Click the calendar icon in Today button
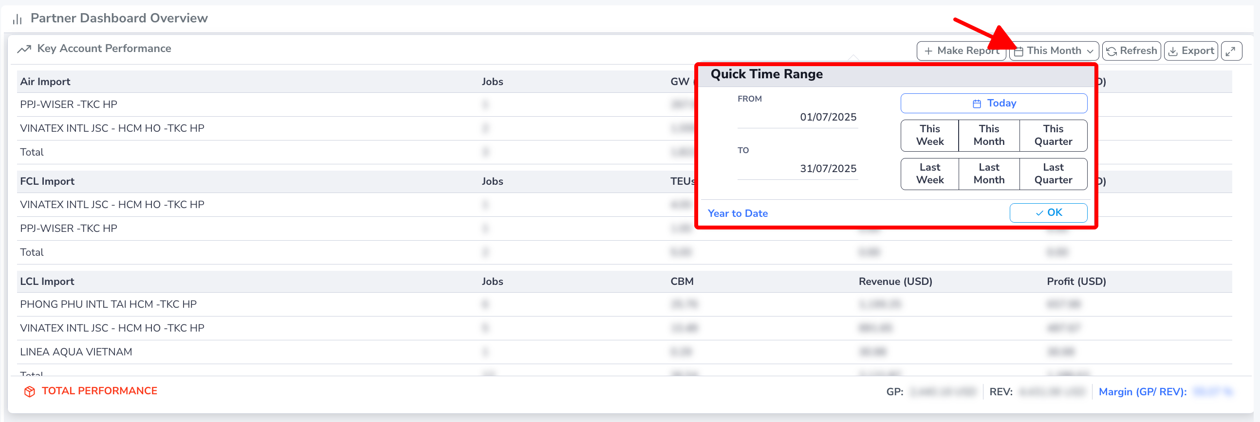Screen dimensions: 1260x422 976,104
